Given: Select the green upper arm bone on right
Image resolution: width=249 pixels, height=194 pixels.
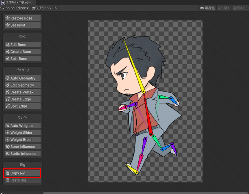Looking at the screenshot, I should click(165, 97).
